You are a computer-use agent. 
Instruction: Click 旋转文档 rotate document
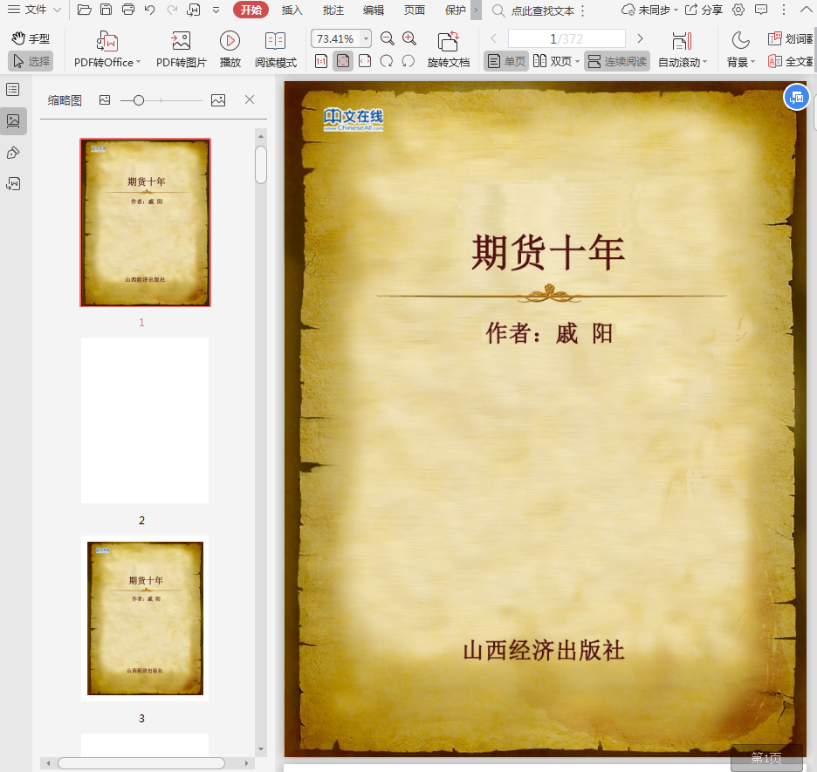point(448,50)
